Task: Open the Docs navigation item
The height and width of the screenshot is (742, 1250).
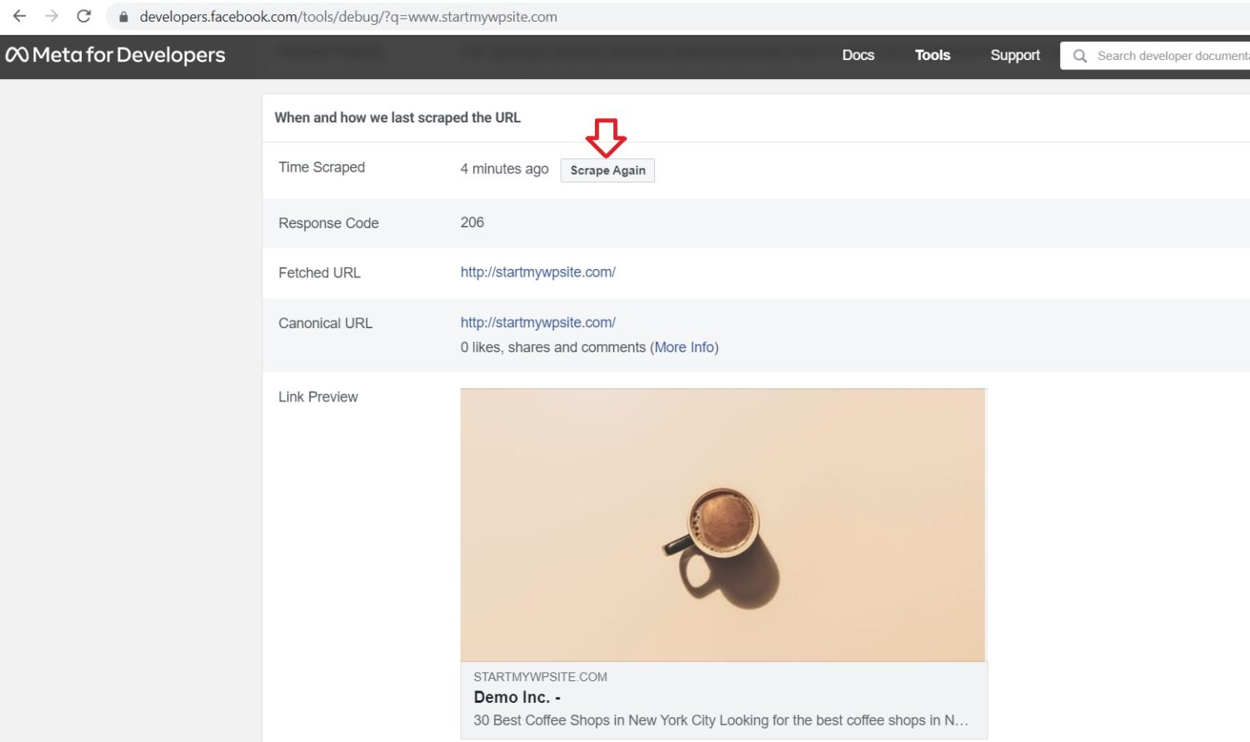Action: click(x=858, y=55)
